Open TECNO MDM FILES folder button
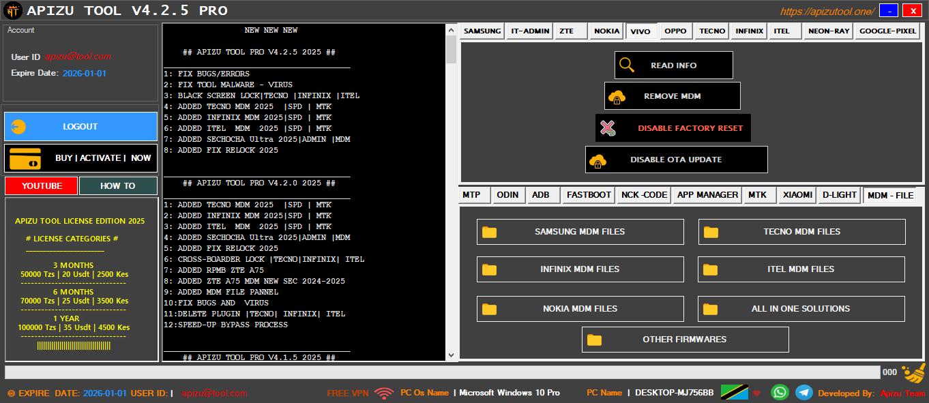The height and width of the screenshot is (403, 929). (802, 232)
